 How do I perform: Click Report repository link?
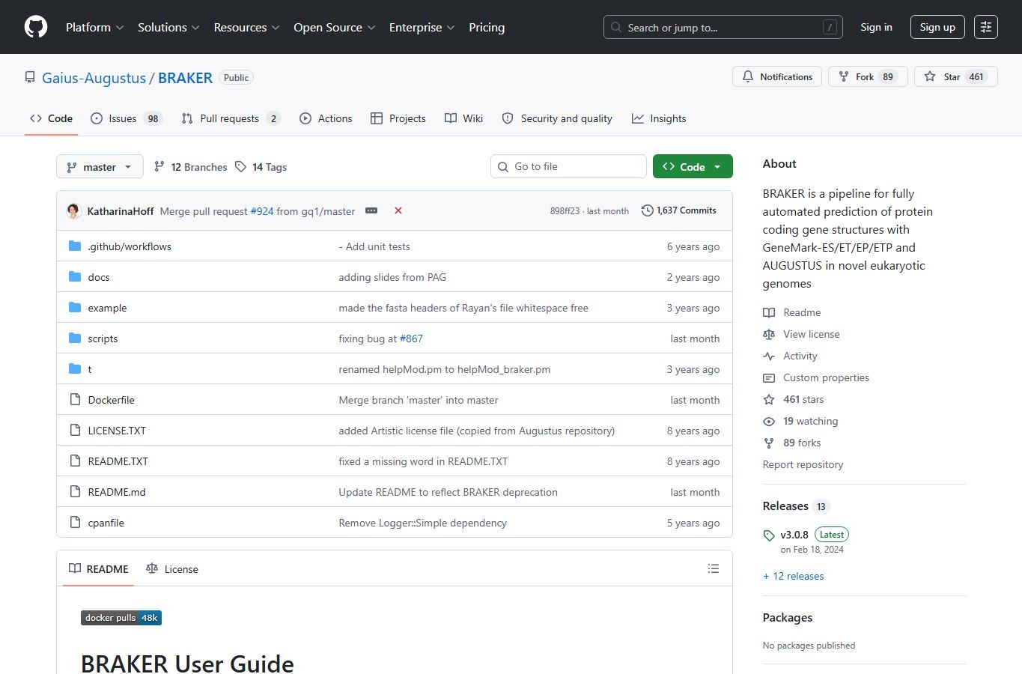tap(803, 464)
